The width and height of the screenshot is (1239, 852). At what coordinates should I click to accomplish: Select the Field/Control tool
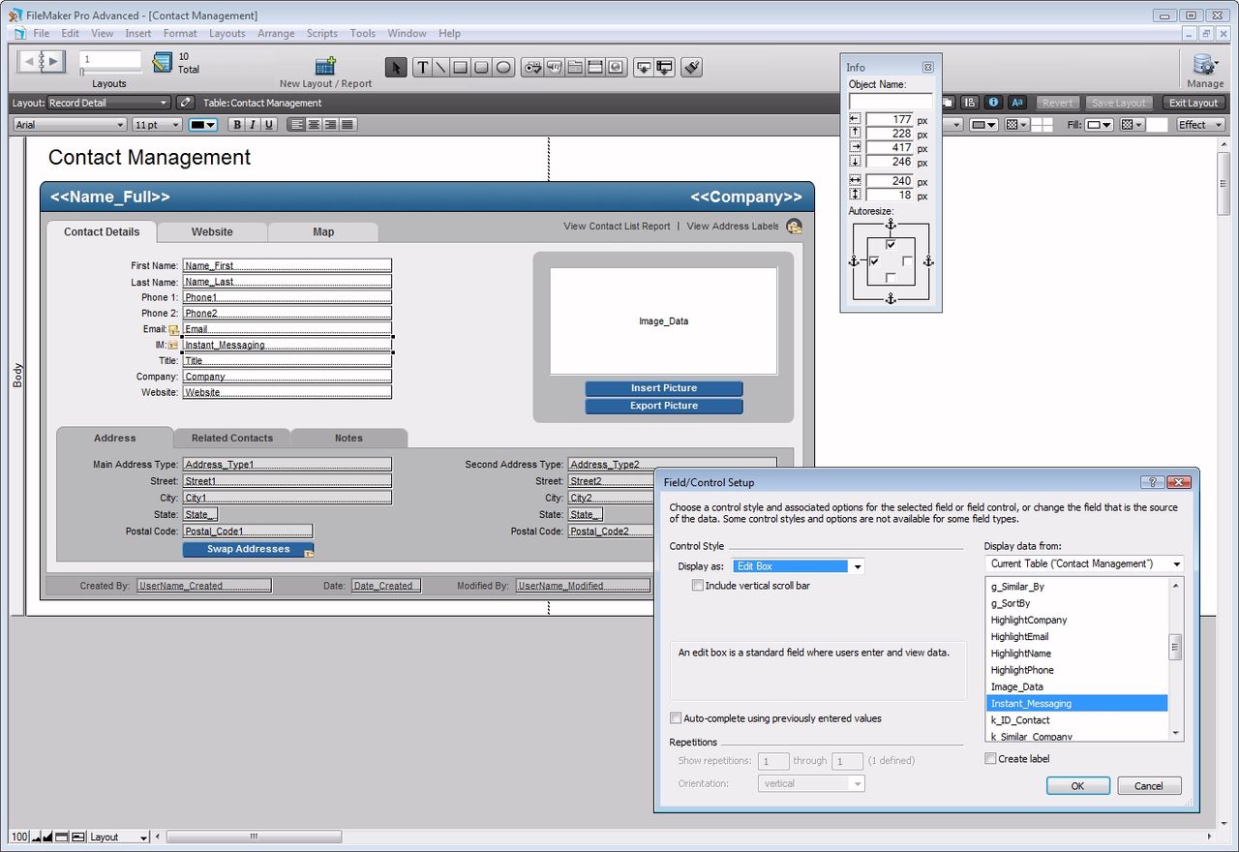(x=531, y=67)
